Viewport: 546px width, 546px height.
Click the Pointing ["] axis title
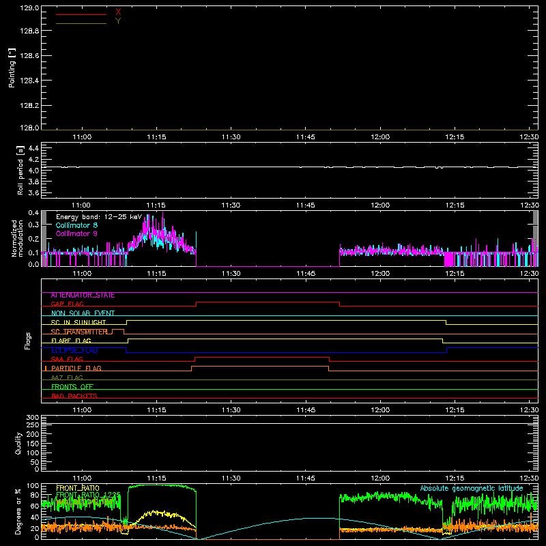[x=12, y=68]
